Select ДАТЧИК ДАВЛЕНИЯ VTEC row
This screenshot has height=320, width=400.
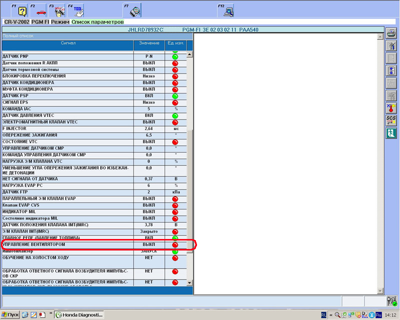tap(94, 115)
